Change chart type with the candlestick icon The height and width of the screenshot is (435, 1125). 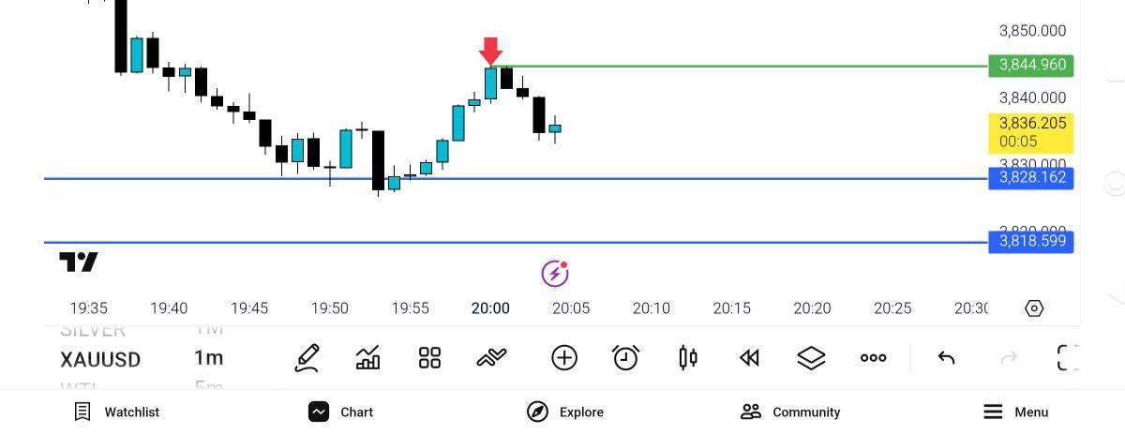[x=687, y=358]
